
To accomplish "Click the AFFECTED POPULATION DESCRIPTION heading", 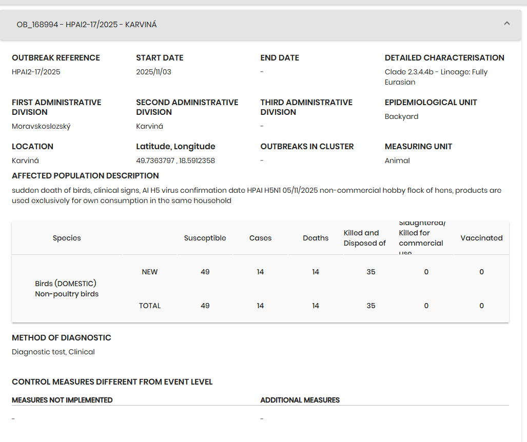I will tap(85, 176).
